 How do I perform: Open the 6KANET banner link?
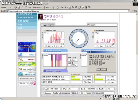[x=27, y=59]
